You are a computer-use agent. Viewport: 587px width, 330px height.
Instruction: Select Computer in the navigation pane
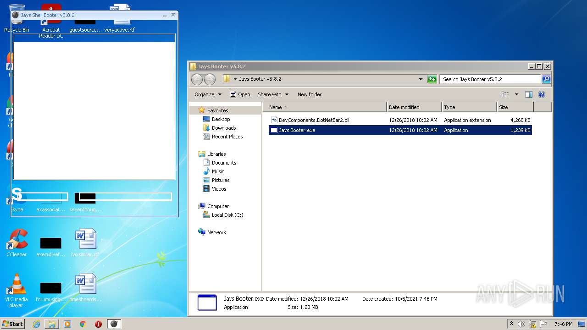point(218,206)
